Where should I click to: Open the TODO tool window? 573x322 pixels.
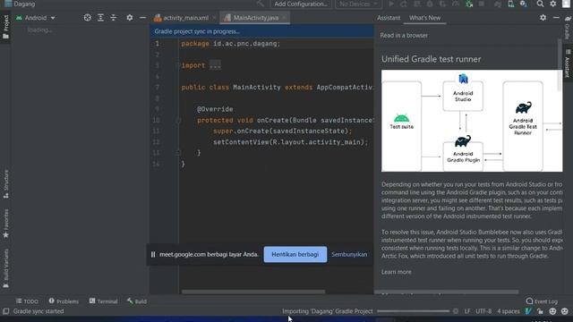[27, 301]
